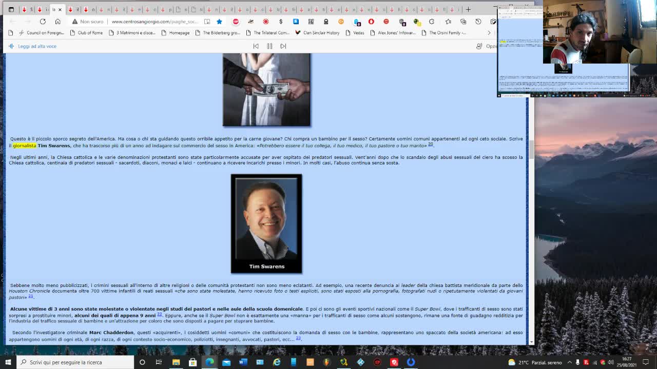The height and width of the screenshot is (369, 657).
Task: Open The Trilateral Com bookmark
Action: click(267, 33)
